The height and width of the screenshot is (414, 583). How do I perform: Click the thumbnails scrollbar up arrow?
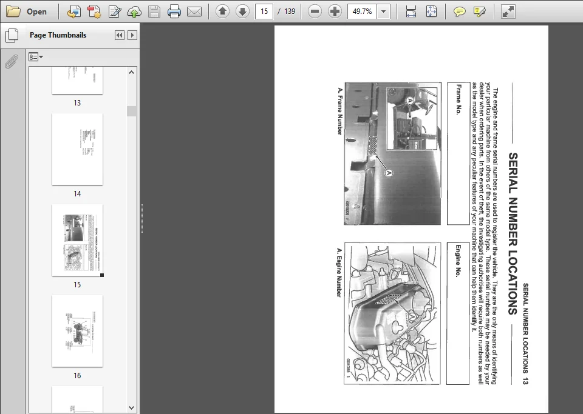pos(131,72)
